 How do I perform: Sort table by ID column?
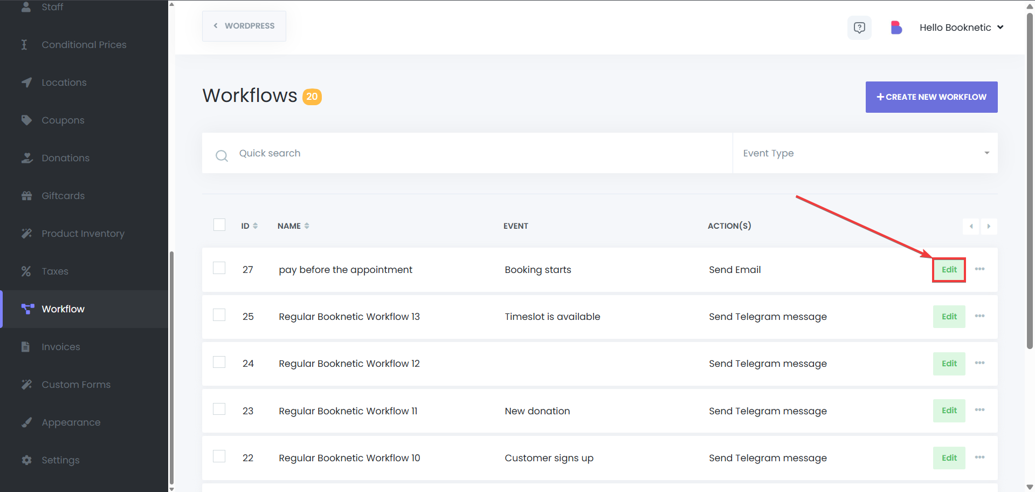tap(249, 226)
